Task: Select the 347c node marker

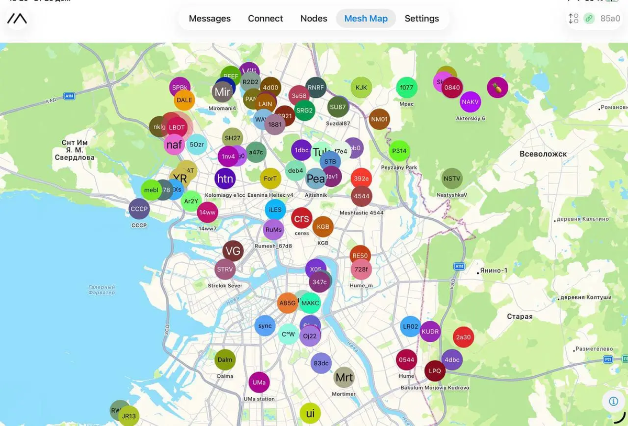Action: point(319,282)
